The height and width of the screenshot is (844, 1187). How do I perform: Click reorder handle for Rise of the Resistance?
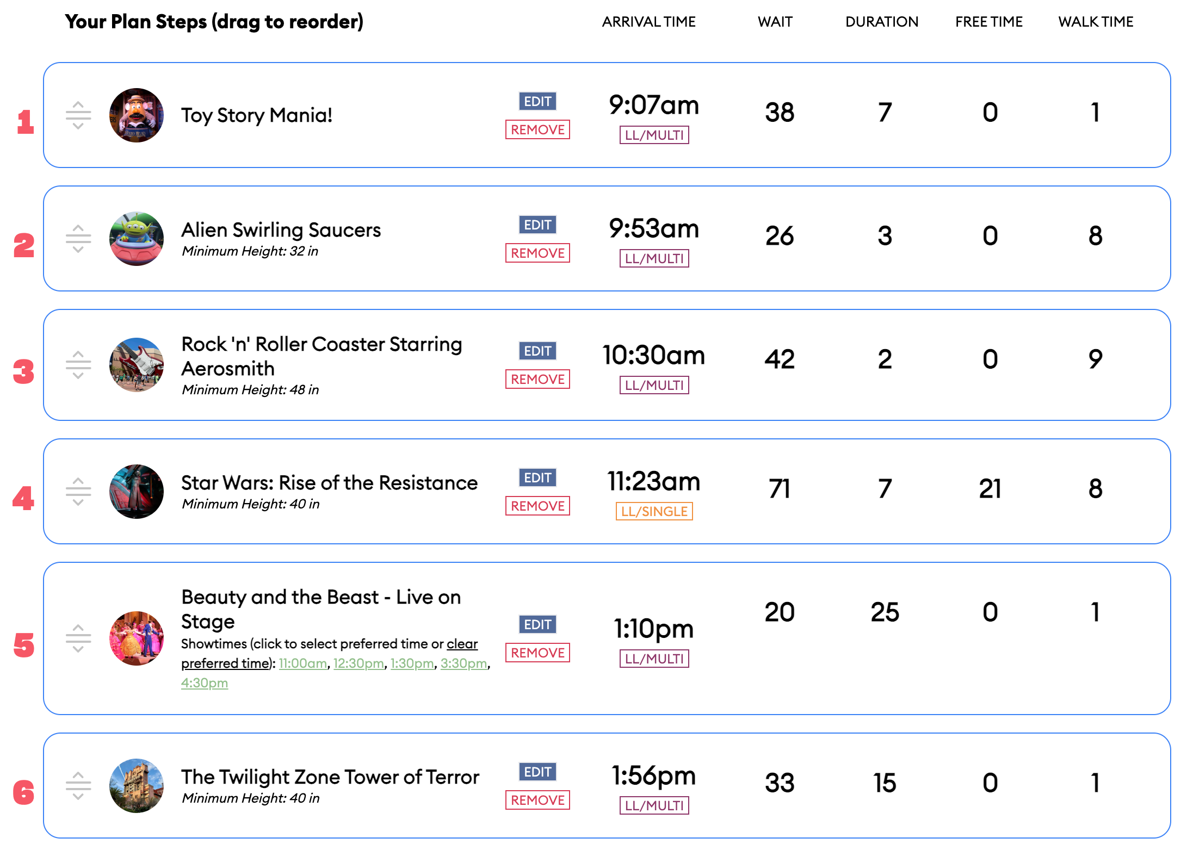point(78,492)
